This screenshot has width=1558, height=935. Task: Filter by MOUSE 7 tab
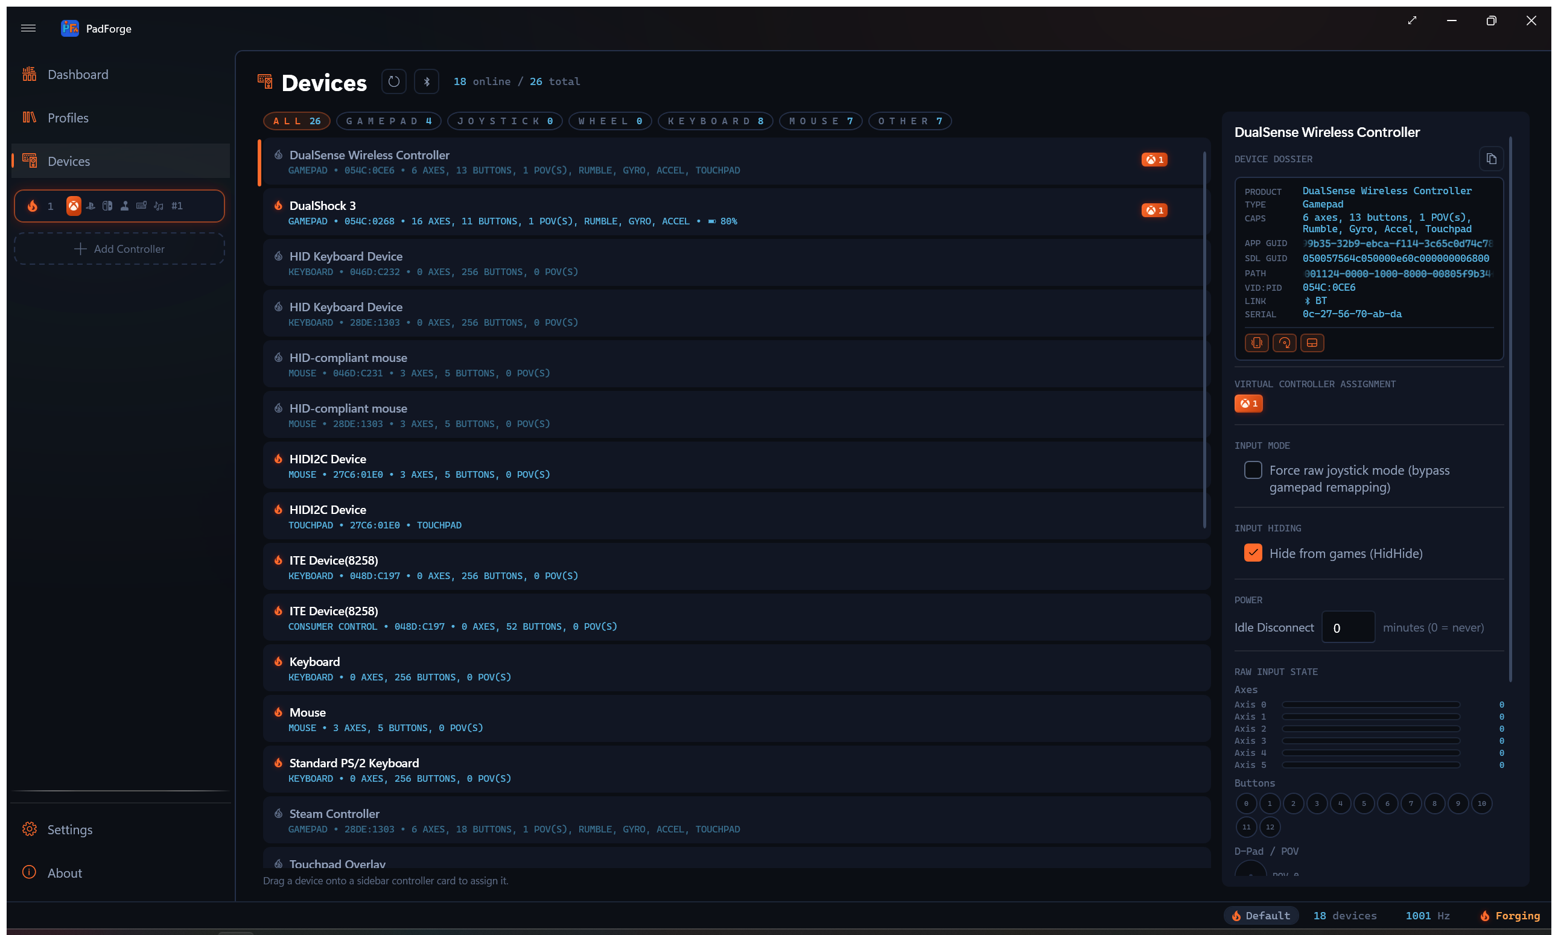click(x=821, y=121)
